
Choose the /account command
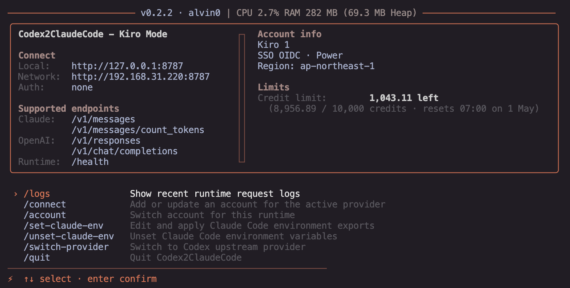tap(45, 215)
